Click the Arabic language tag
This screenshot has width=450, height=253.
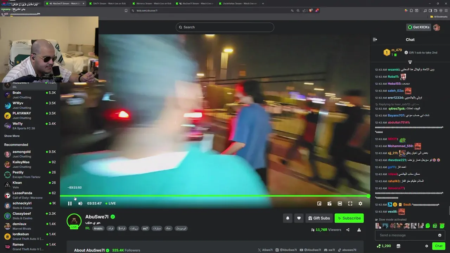(x=98, y=228)
